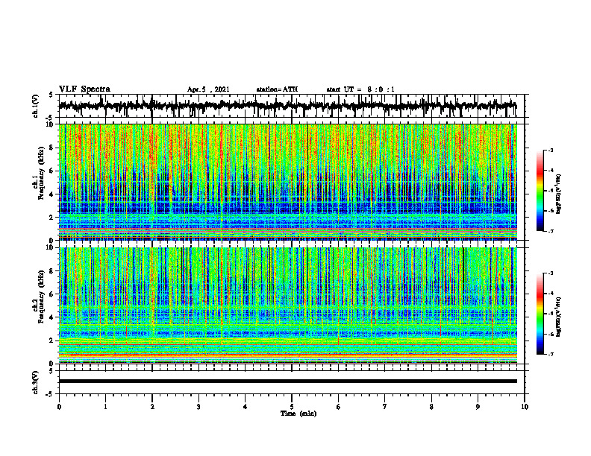Click the ch.1 spectrogram color scale bar
This screenshot has width=591, height=456.
(540, 191)
